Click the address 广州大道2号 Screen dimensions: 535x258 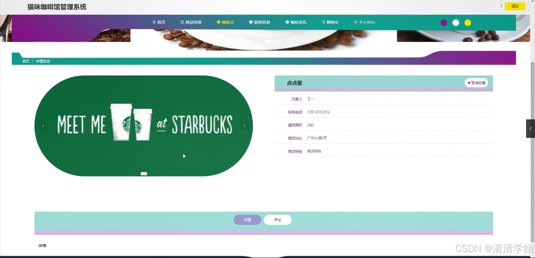(x=317, y=138)
